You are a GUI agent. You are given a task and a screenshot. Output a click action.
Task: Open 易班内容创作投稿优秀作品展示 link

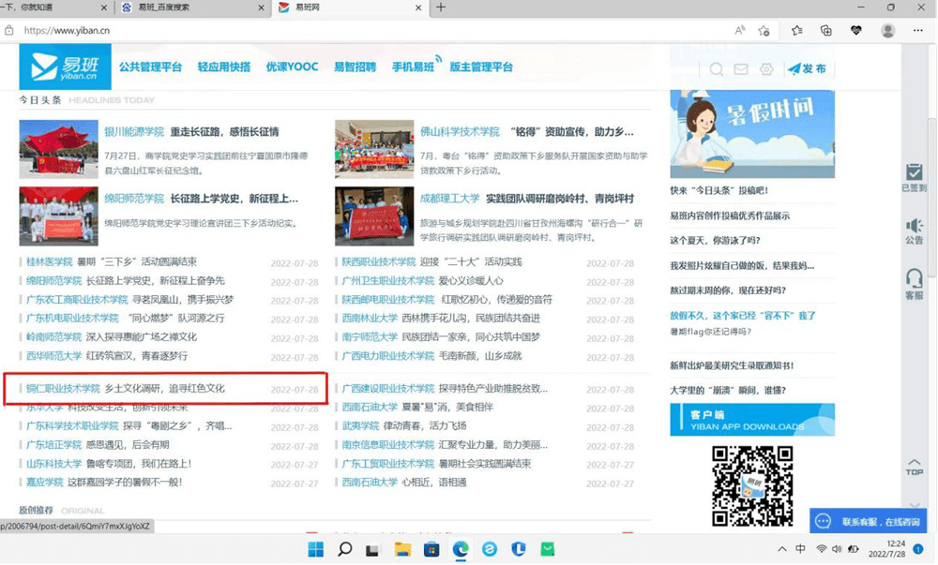[730, 216]
